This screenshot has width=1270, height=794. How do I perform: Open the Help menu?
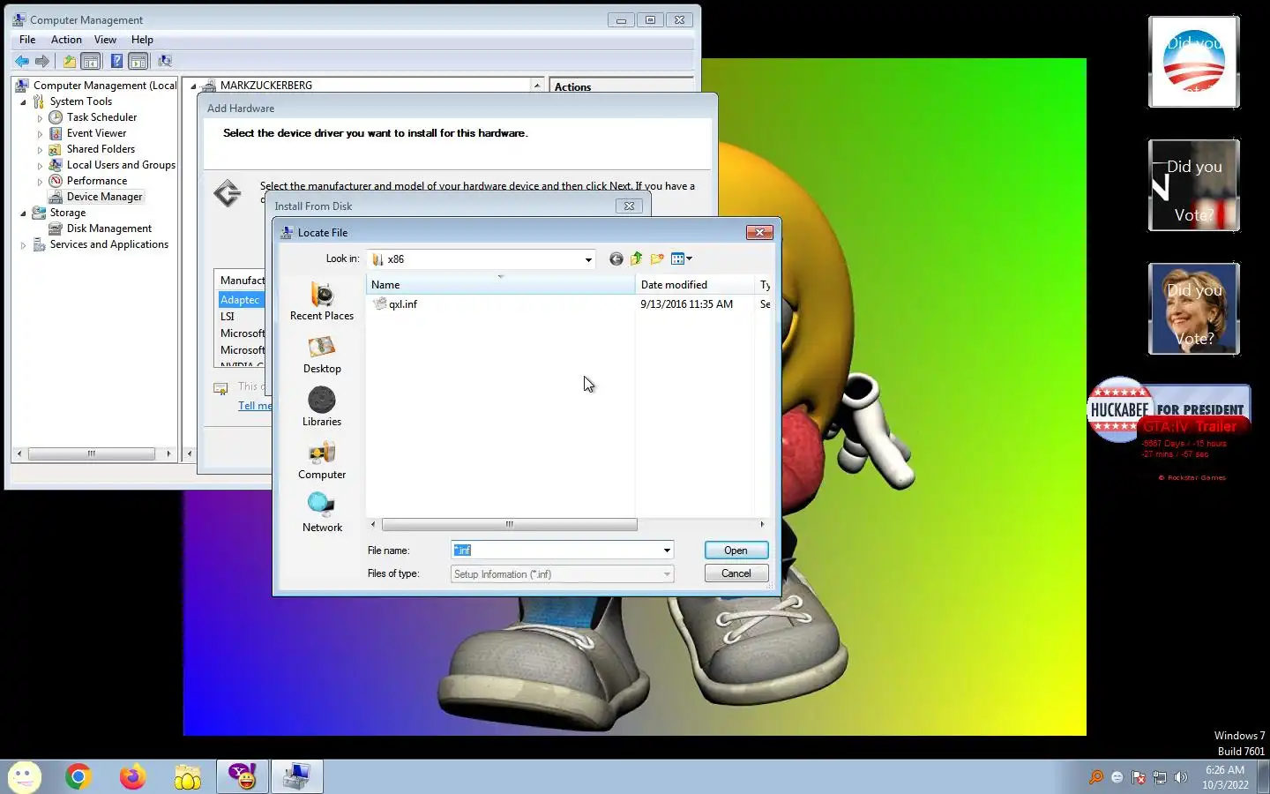tap(142, 40)
